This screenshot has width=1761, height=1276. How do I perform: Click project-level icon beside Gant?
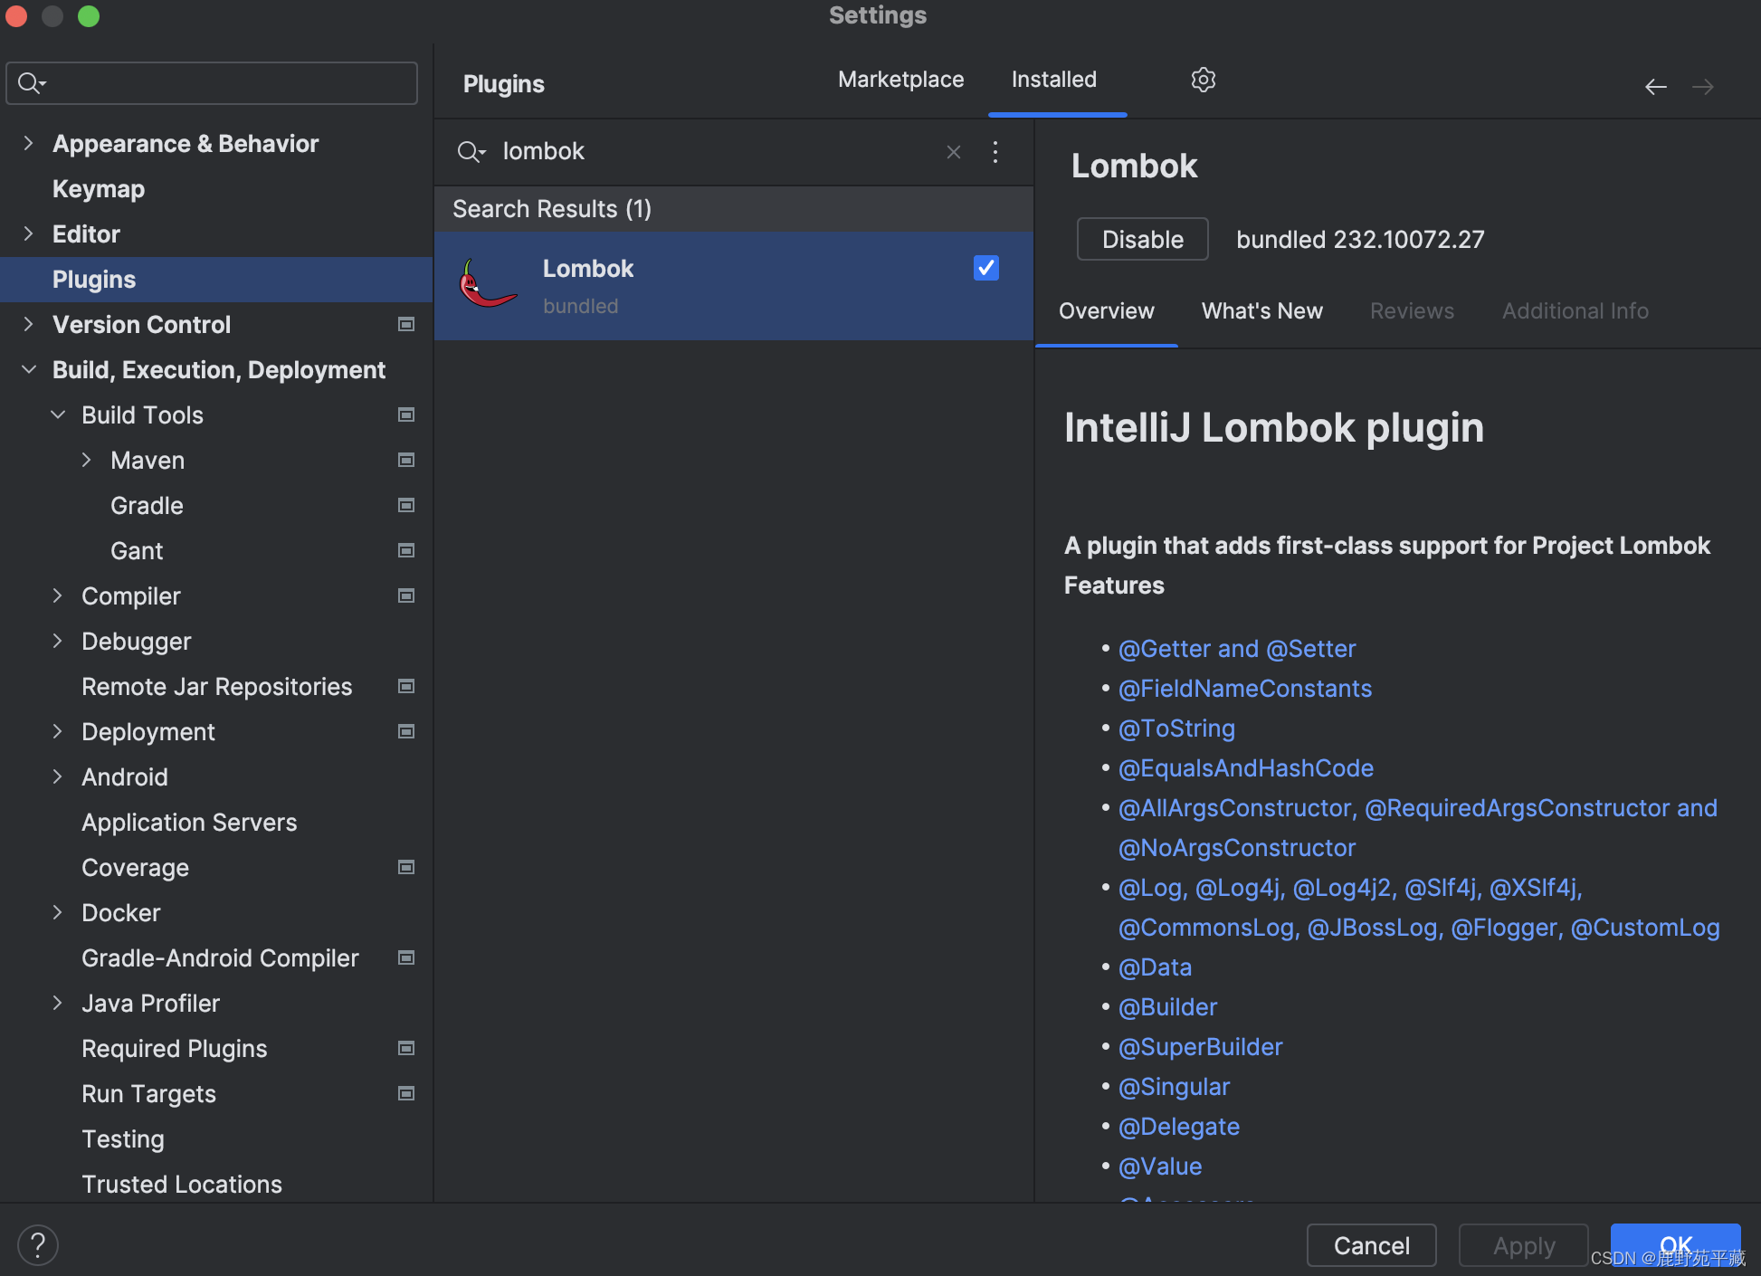406,550
